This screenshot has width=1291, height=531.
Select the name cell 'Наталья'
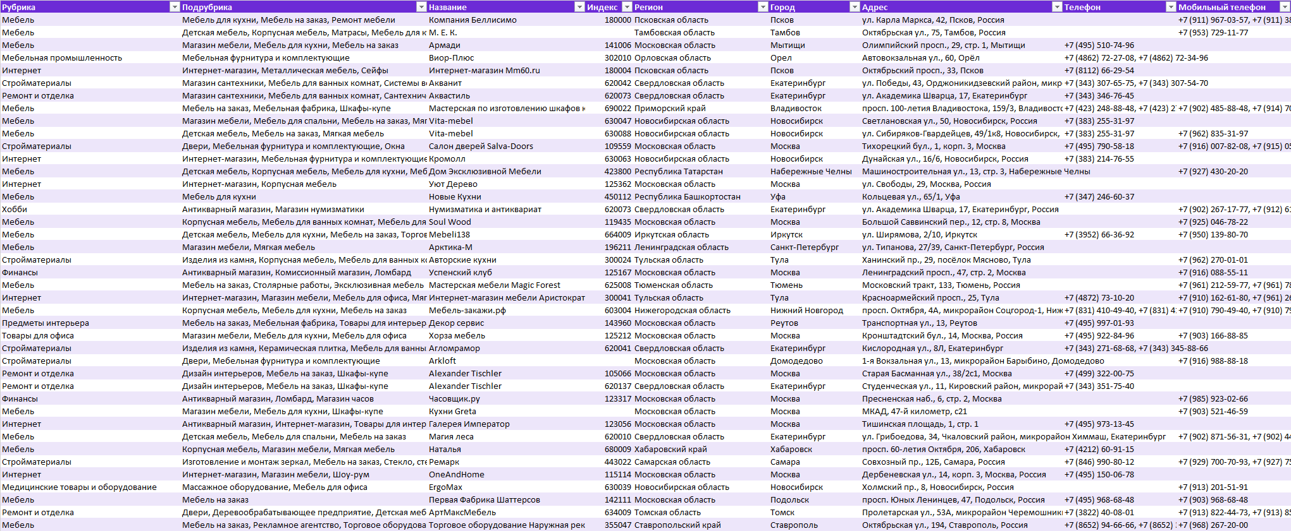[506, 449]
